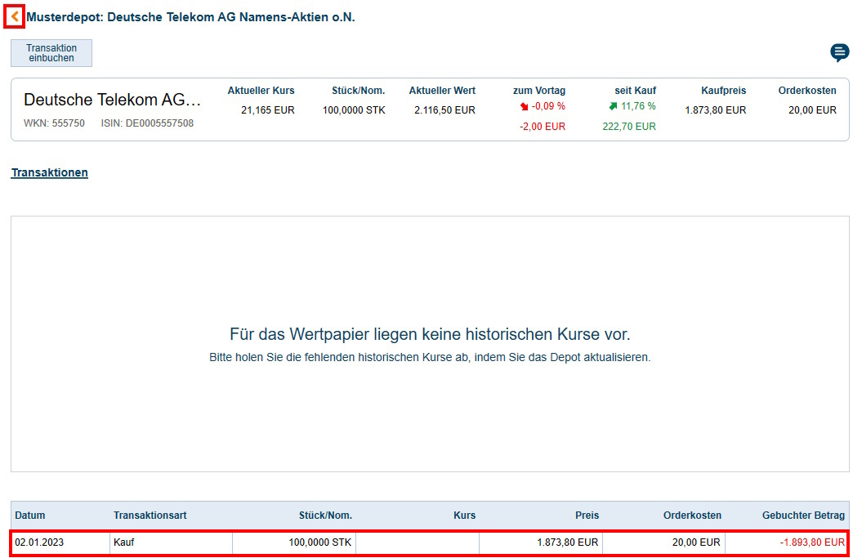
Task: Click the table's Stück/Nom. column header
Action: point(325,516)
